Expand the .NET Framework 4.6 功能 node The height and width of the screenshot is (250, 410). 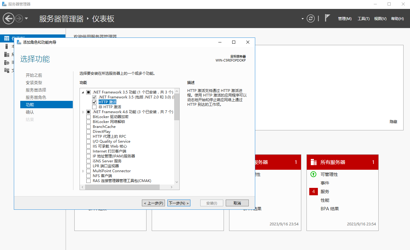point(83,112)
